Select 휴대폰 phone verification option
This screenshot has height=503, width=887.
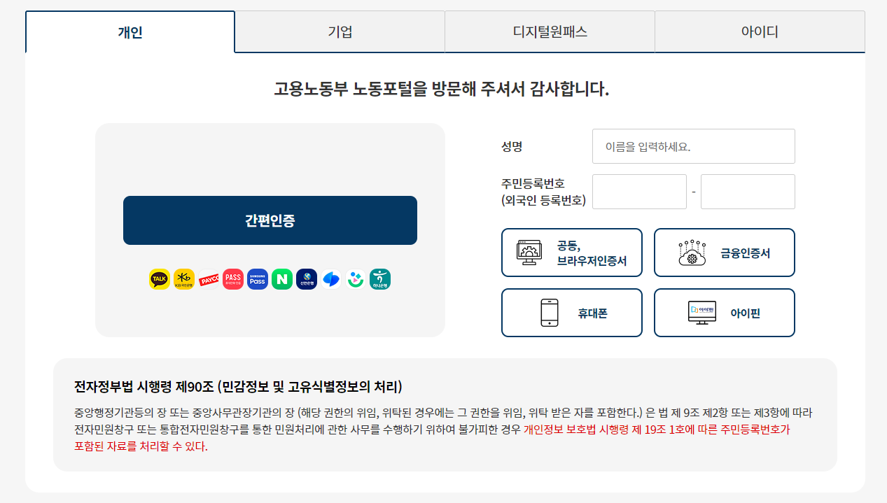click(x=571, y=313)
